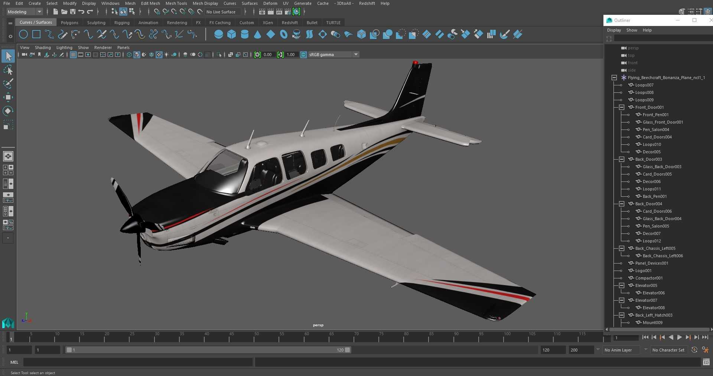Collapse the Flying_Beechcraft_Bonanza_Plane group
Viewport: 713px width, 376px height.
point(614,78)
